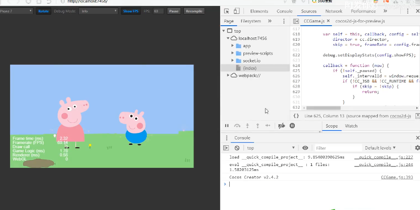Open the Default levels dropdown
This screenshot has height=210, width=420.
[380, 148]
